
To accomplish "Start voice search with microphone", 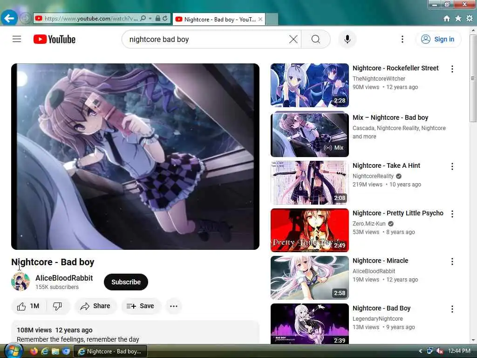I will [x=347, y=39].
